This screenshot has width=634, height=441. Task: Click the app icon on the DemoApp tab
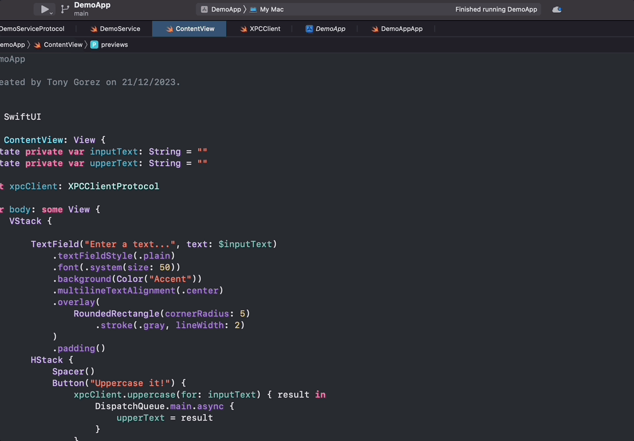point(309,29)
